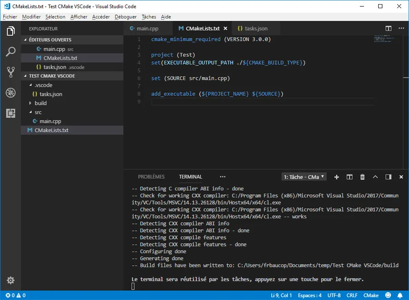The height and width of the screenshot is (300, 409).
Task: Click 'Li 9, Col 1' cursor position
Action: [x=281, y=295]
